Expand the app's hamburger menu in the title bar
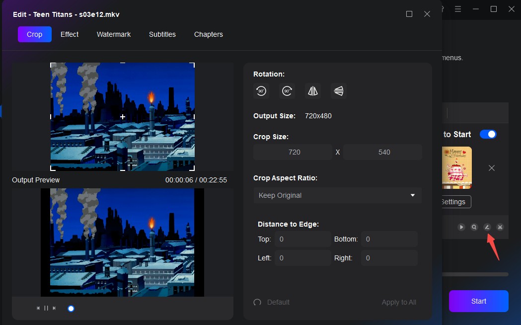 click(457, 9)
